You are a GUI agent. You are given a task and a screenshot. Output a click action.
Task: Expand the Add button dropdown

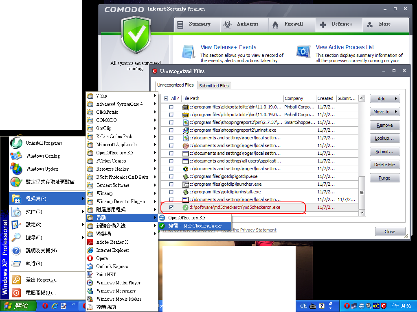[x=396, y=99]
